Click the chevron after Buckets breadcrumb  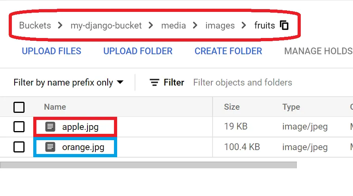(60, 26)
